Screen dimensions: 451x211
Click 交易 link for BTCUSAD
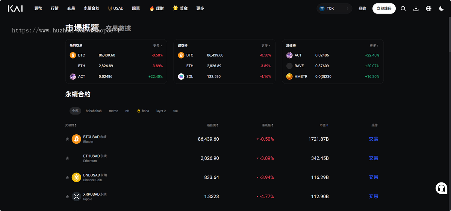(373, 139)
